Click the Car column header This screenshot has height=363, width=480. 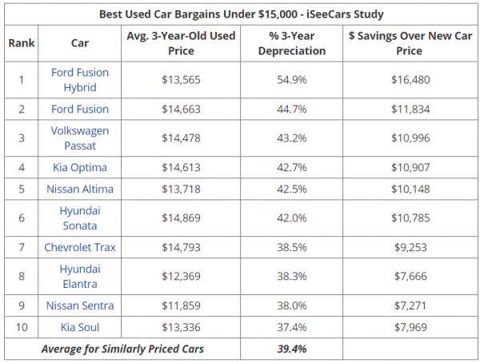[80, 42]
